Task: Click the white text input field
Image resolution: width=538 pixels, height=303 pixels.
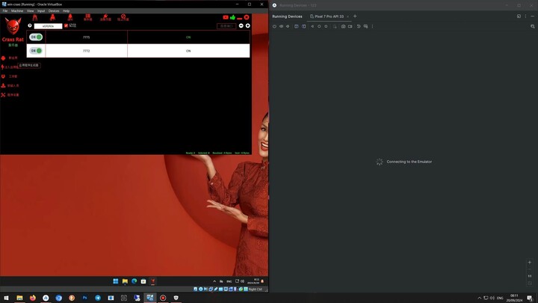Action: [48, 25]
